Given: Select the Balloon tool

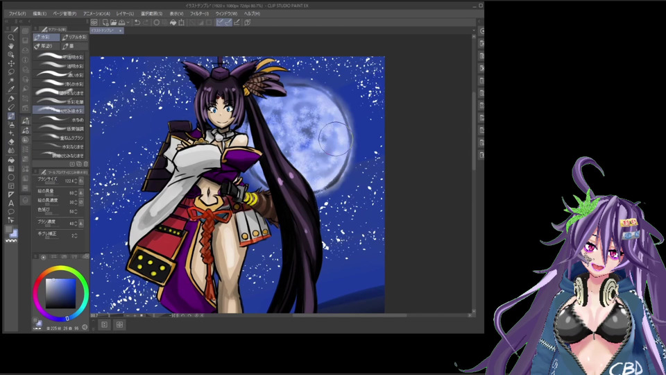Looking at the screenshot, I should [11, 212].
